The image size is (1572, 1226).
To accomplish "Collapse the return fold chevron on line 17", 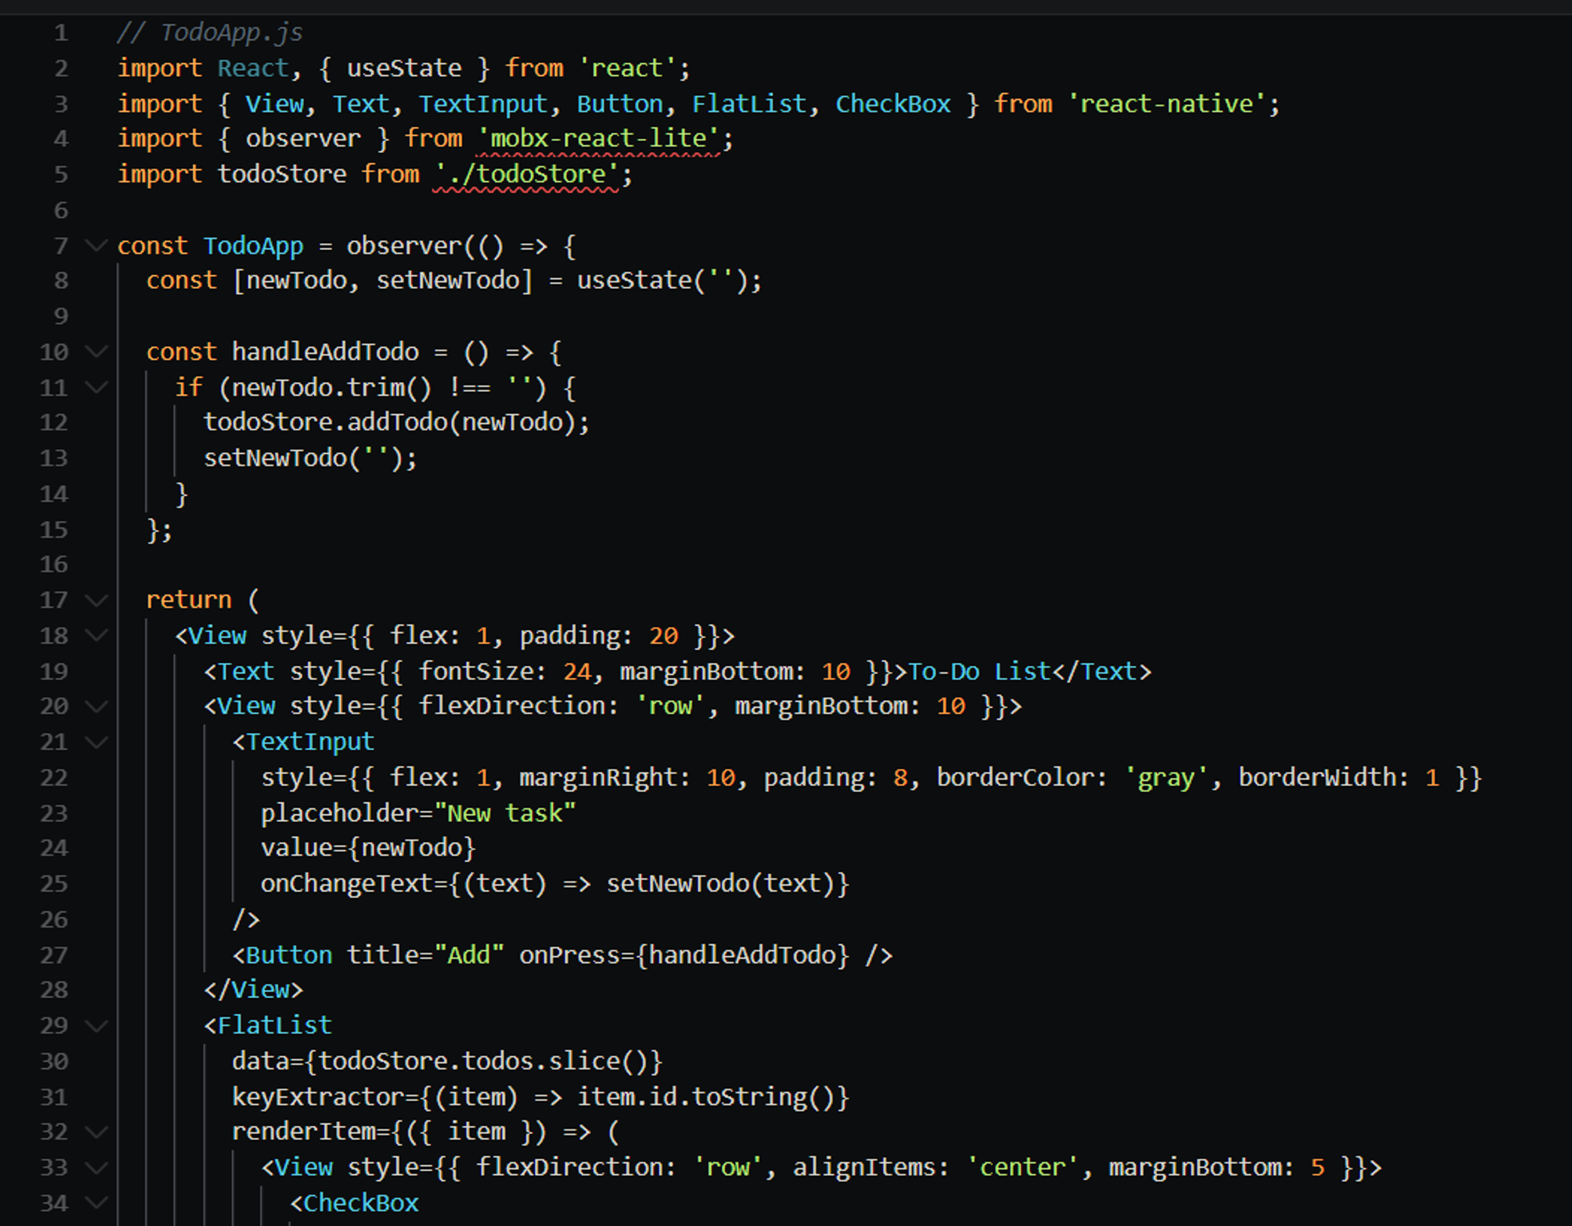I will 96,601.
